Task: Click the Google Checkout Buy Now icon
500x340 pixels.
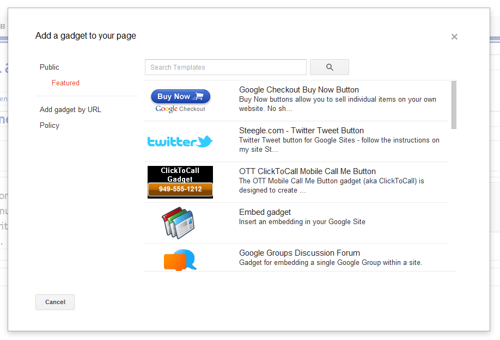Action: click(180, 101)
